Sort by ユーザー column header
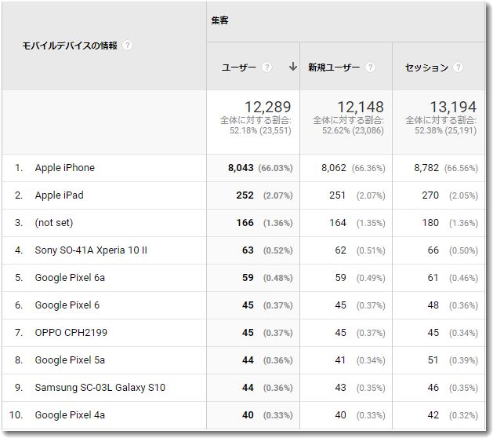The image size is (493, 438). pos(239,68)
